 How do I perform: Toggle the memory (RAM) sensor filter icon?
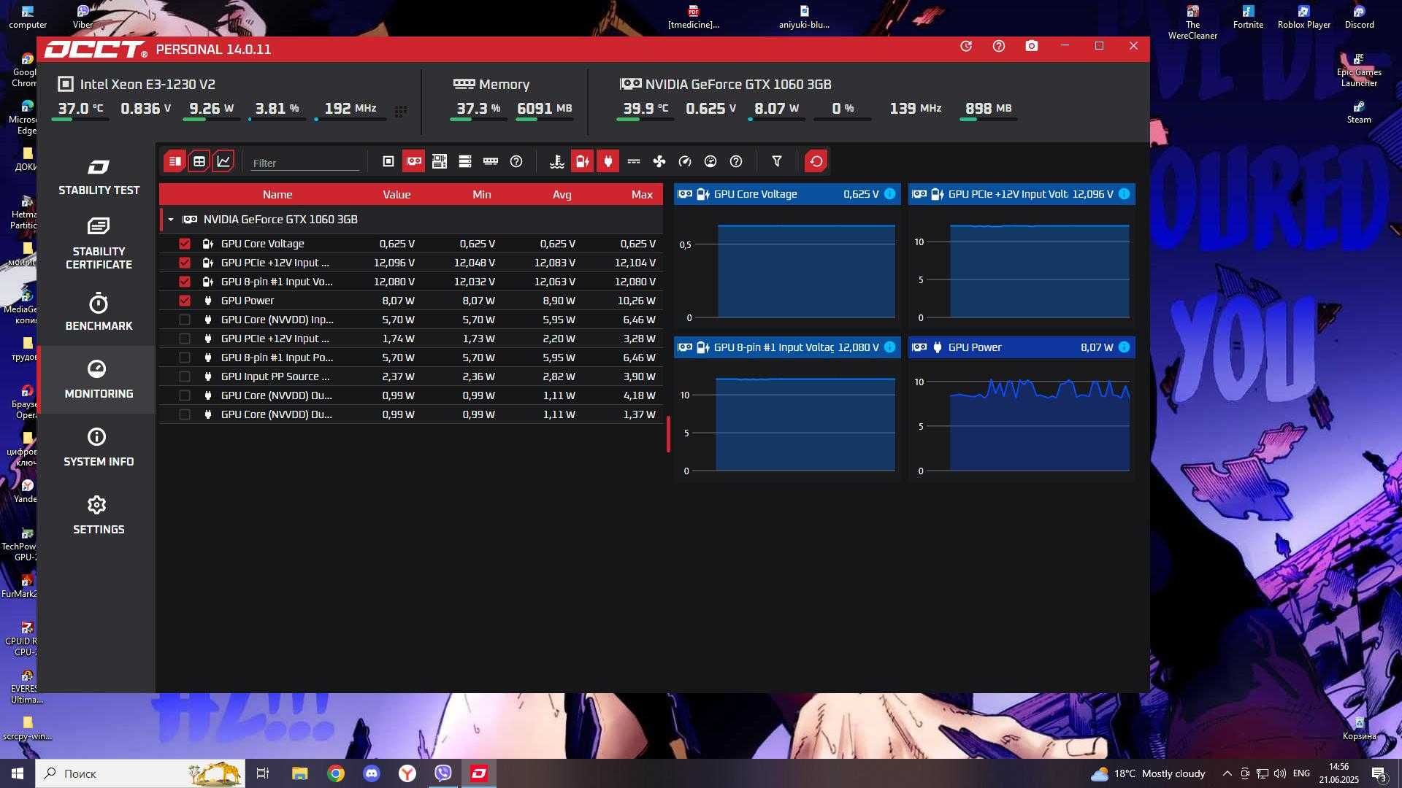pyautogui.click(x=491, y=161)
